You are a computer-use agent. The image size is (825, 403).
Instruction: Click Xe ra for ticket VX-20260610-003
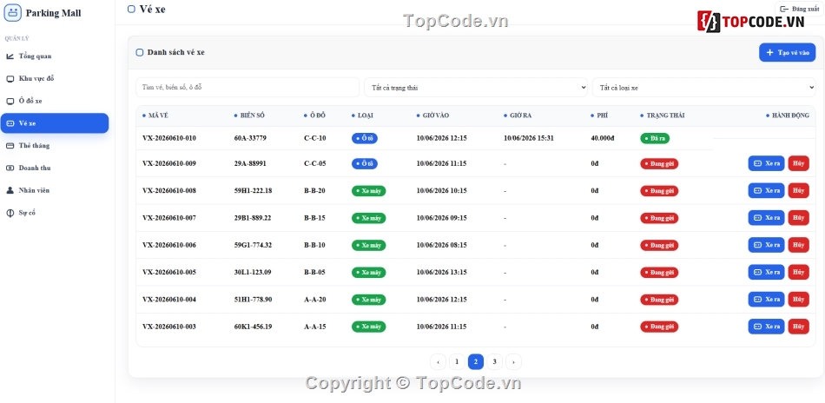pyautogui.click(x=766, y=327)
